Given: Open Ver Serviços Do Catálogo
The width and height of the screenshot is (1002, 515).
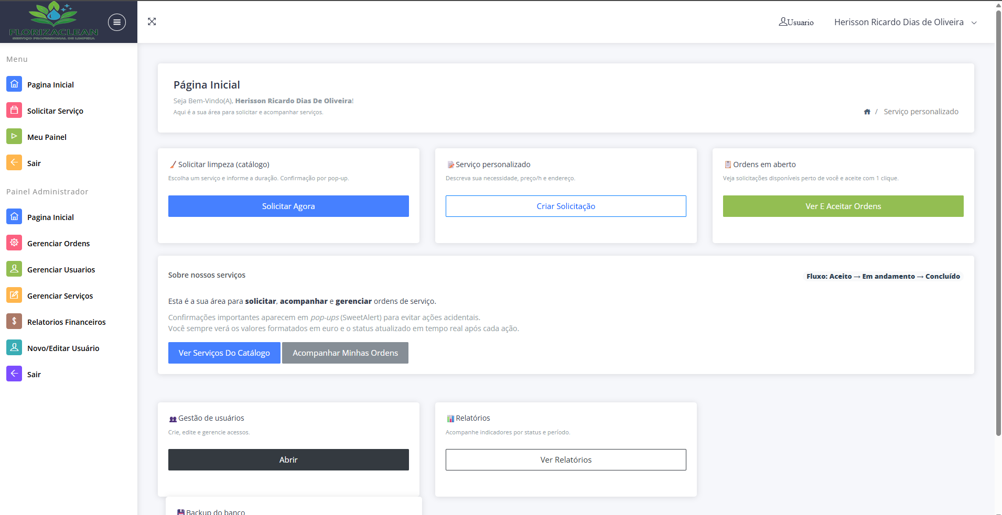Looking at the screenshot, I should [x=224, y=353].
